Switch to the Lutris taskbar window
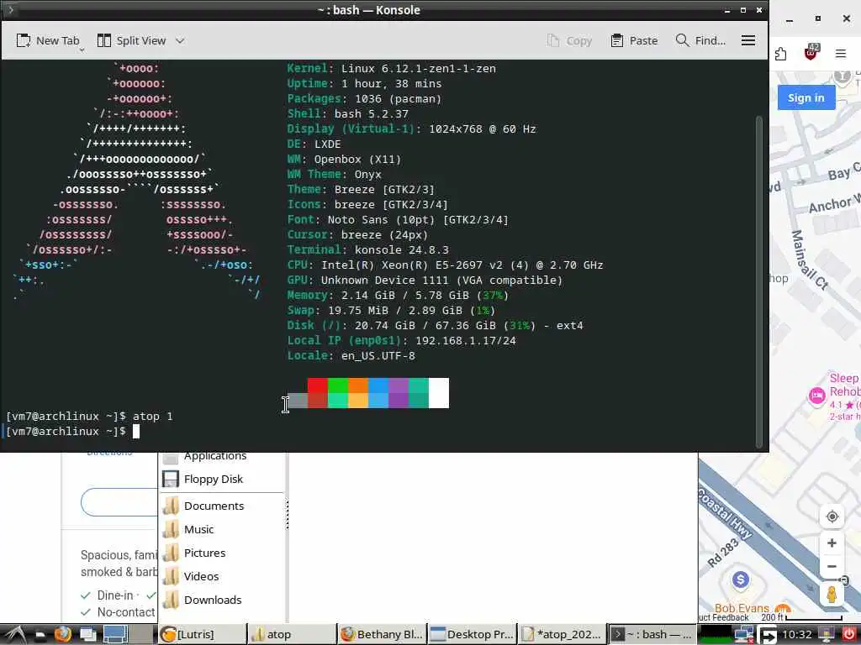This screenshot has width=861, height=645. pos(202,635)
